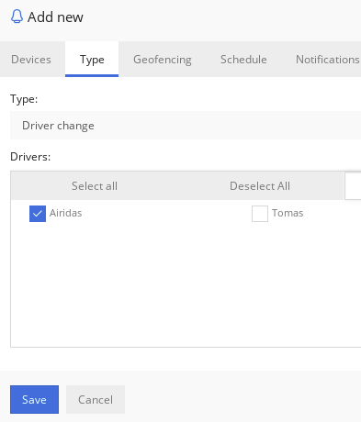Click the bell icon beside Add new
Image resolution: width=361 pixels, height=422 pixels.
click(17, 17)
